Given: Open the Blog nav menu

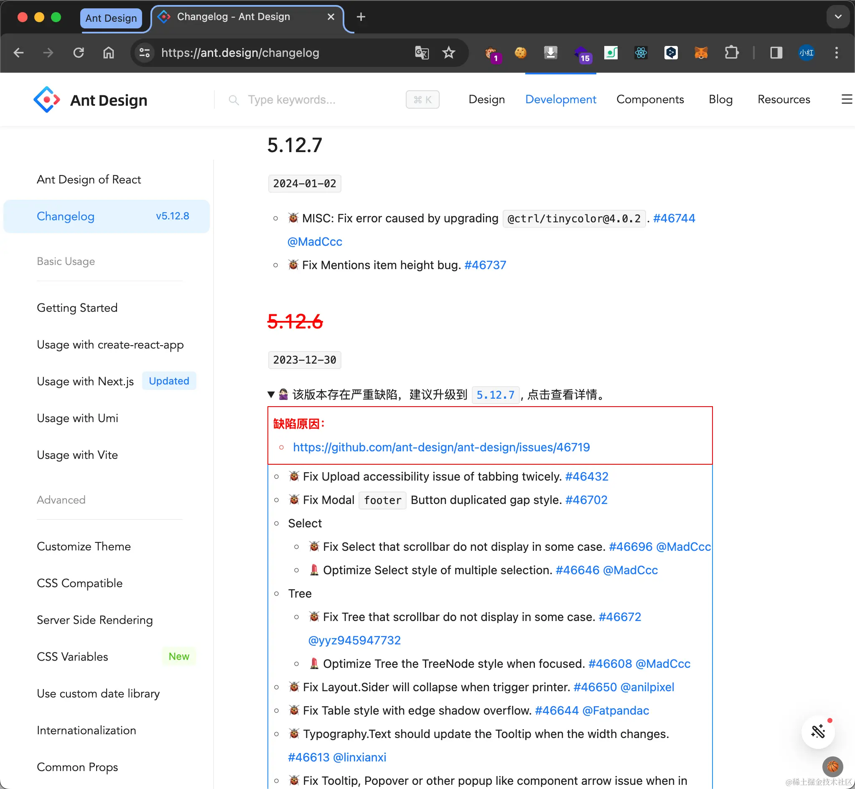Looking at the screenshot, I should coord(720,99).
